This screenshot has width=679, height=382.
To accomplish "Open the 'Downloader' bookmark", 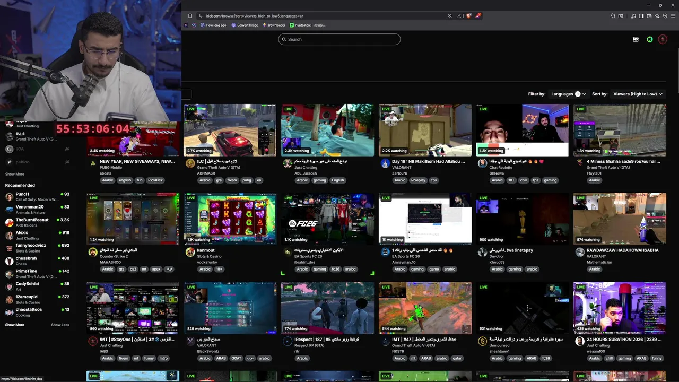I will 274,25.
